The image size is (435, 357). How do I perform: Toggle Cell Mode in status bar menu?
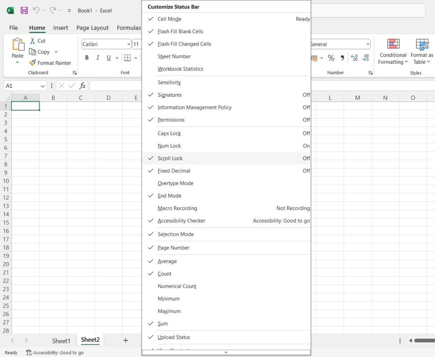pyautogui.click(x=226, y=19)
